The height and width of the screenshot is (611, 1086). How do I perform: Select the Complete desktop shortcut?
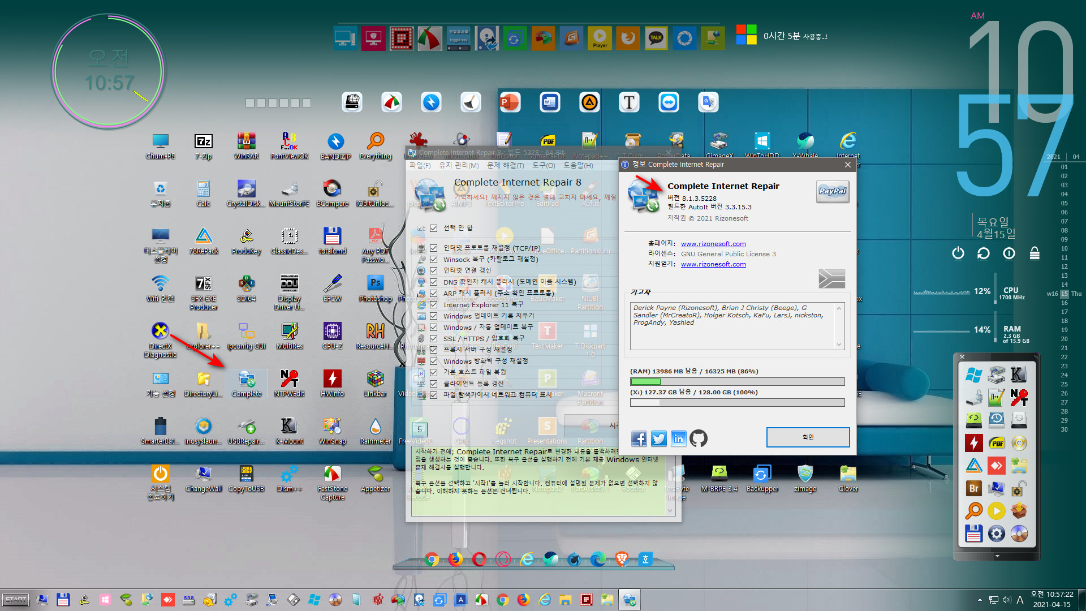coord(247,384)
